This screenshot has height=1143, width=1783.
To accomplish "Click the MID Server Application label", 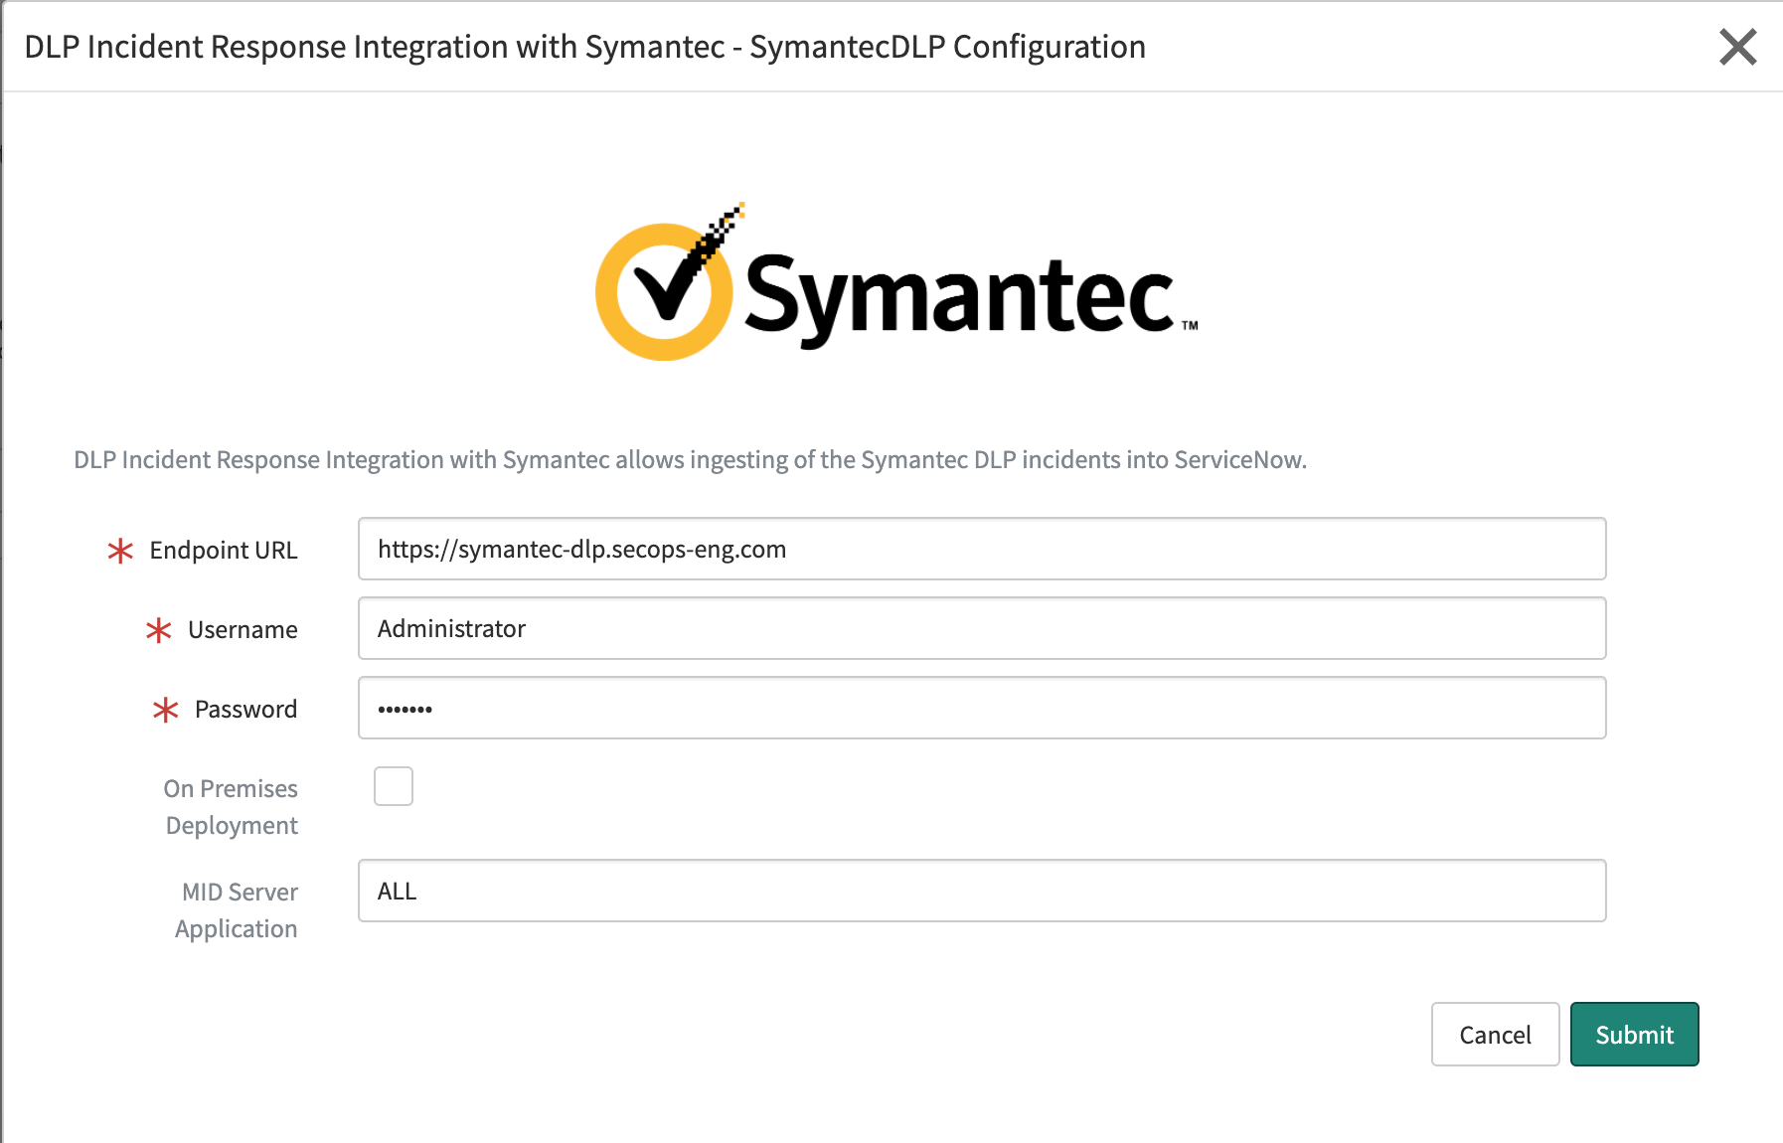I will (237, 910).
